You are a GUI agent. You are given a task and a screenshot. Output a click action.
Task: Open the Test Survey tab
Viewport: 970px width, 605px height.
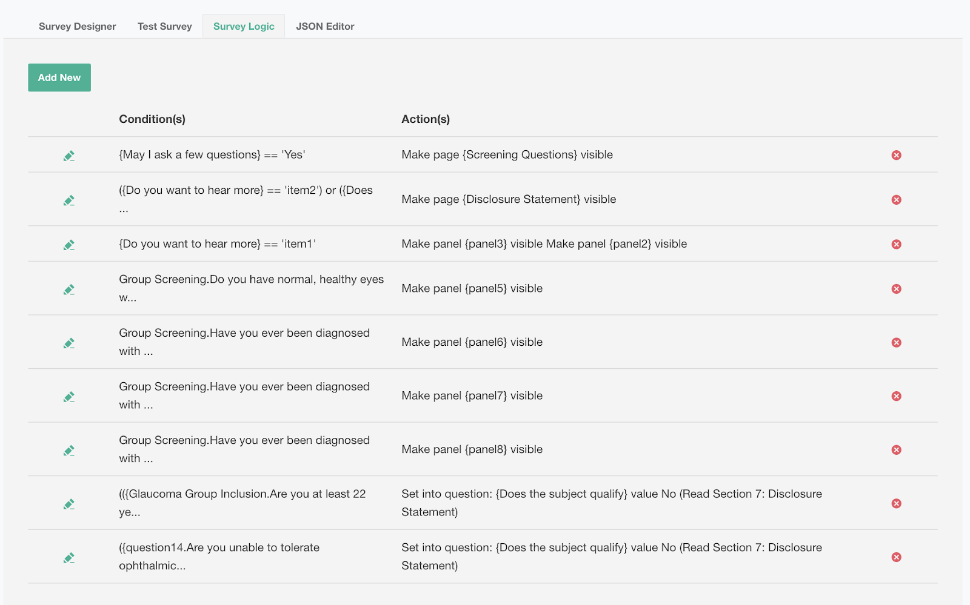pos(164,27)
